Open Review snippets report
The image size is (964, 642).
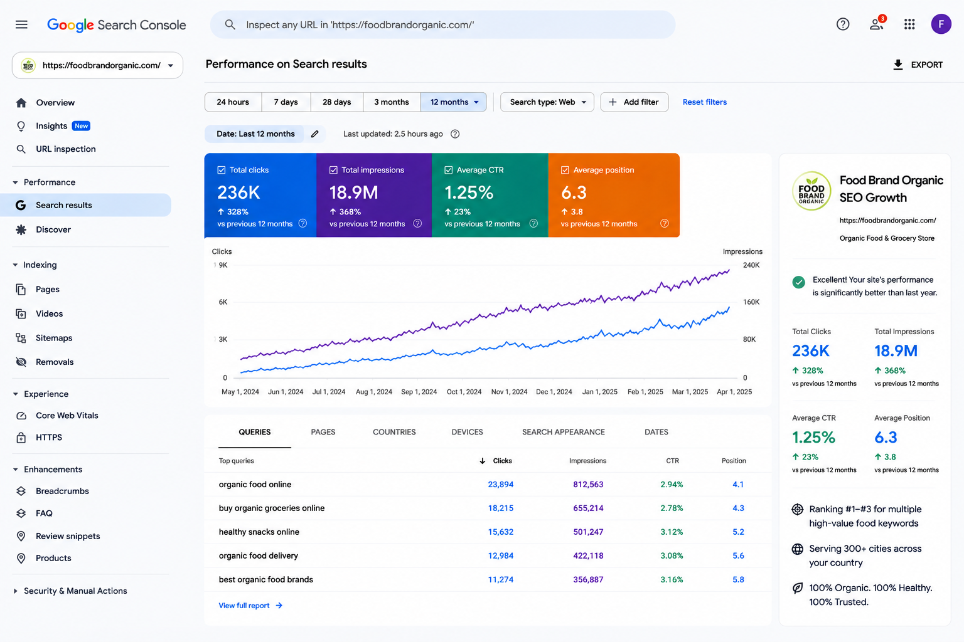pos(68,536)
